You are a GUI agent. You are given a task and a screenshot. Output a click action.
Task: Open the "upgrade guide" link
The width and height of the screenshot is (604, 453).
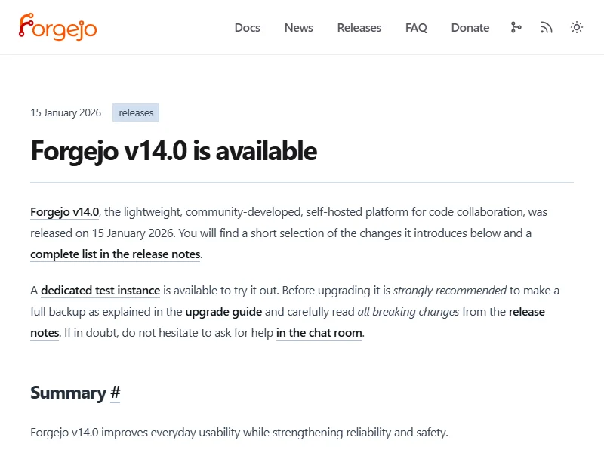tap(223, 312)
